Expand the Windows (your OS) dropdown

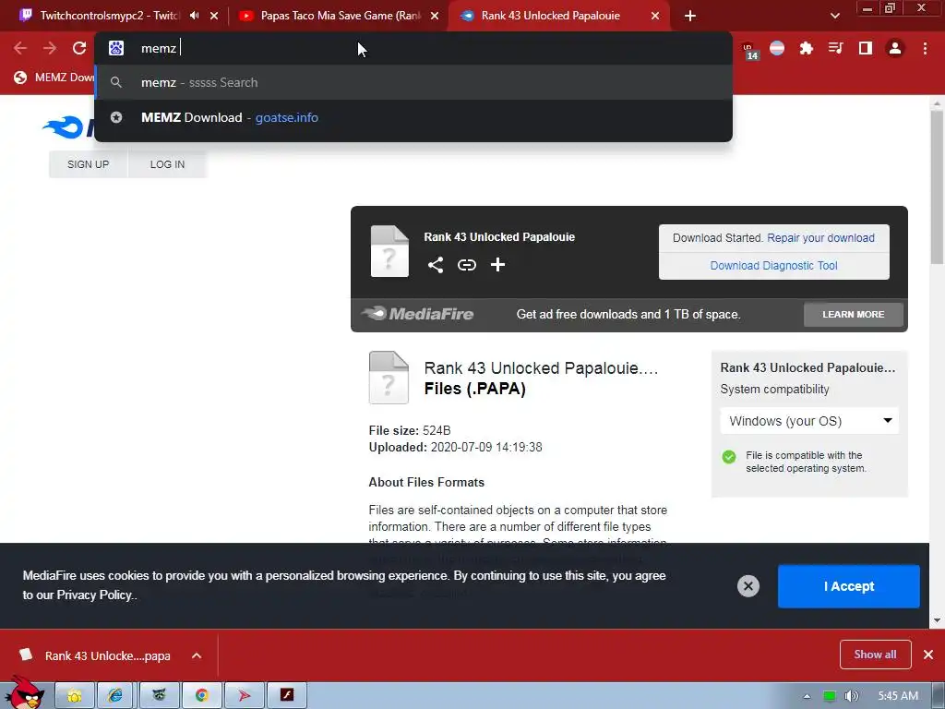(x=809, y=421)
